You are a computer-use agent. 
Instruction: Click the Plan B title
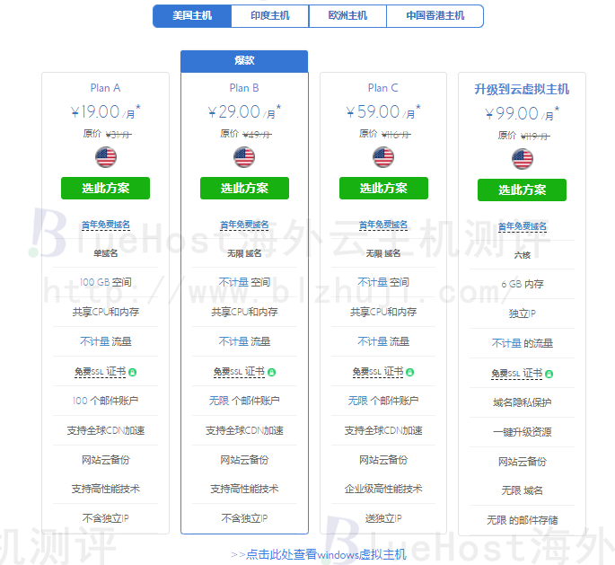pyautogui.click(x=244, y=88)
